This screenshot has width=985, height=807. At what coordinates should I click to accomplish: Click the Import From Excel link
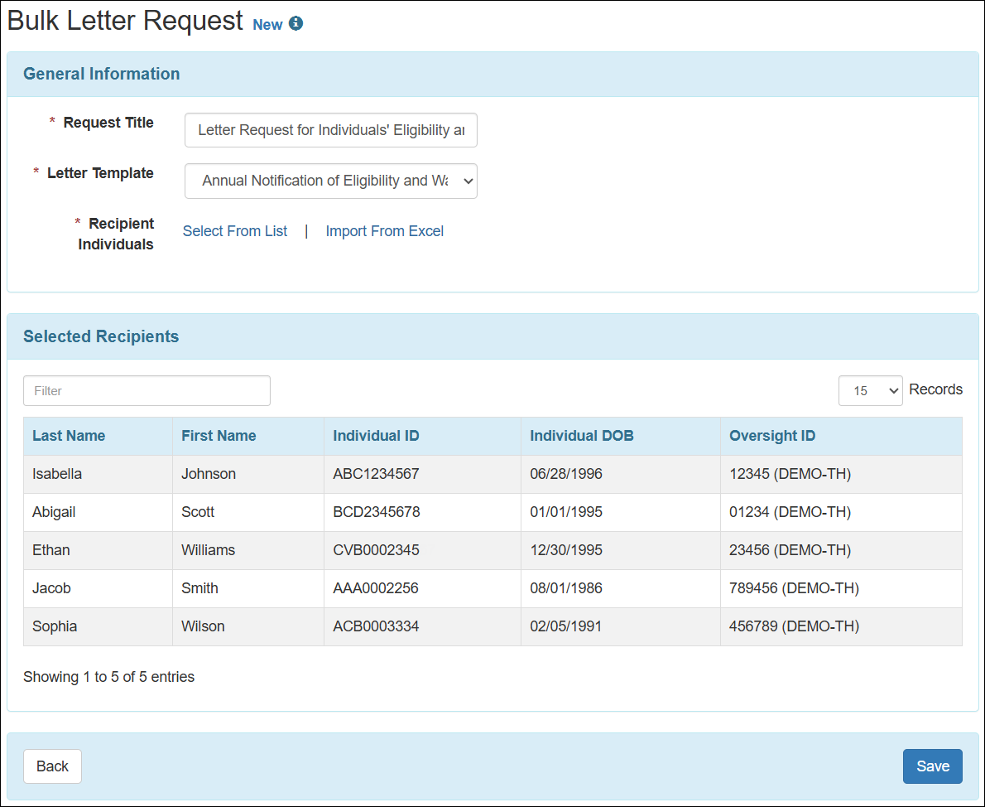[x=384, y=231]
